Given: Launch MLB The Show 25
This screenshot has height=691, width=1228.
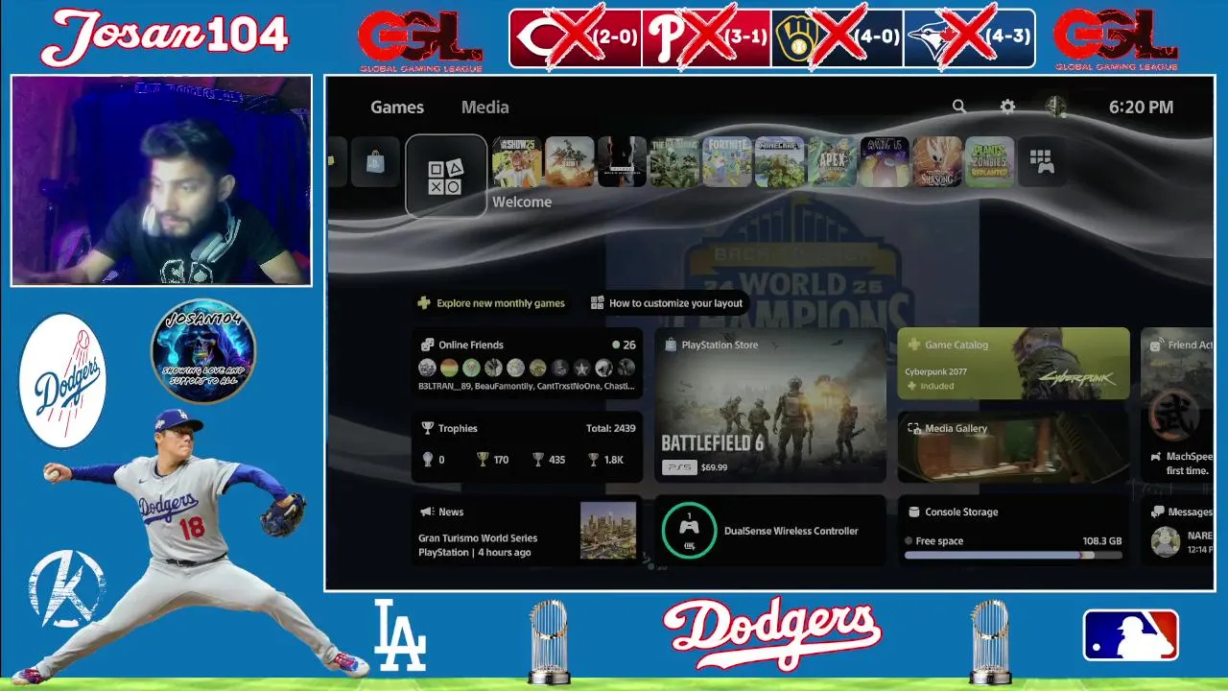Looking at the screenshot, I should point(517,162).
